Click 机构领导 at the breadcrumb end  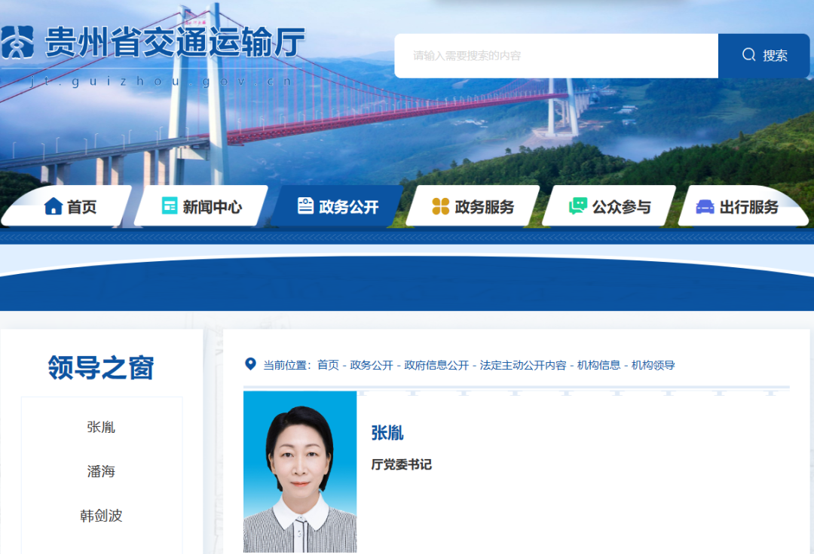tap(653, 365)
